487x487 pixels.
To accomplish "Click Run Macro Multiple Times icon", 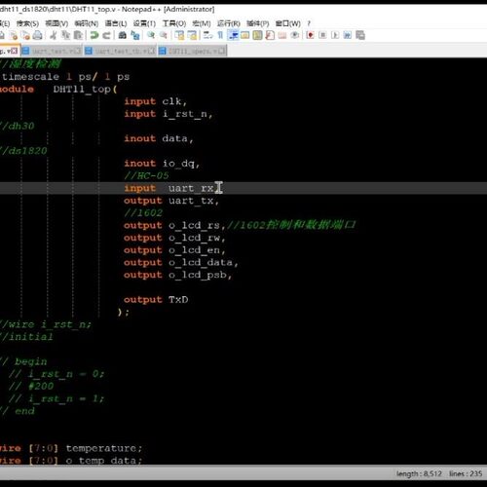I will pos(348,35).
